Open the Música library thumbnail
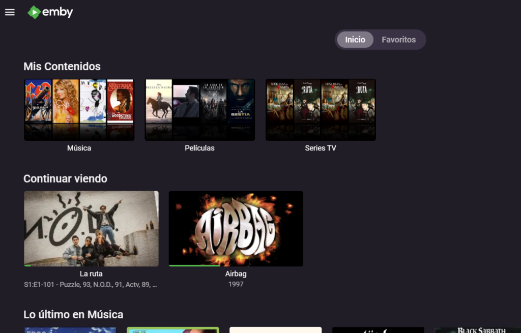521x333 pixels. coord(79,109)
